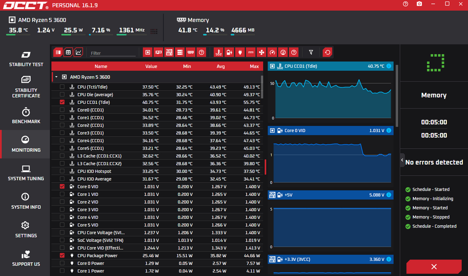Toggle the current sensor filter icon
The height and width of the screenshot is (276, 468).
(x=251, y=53)
